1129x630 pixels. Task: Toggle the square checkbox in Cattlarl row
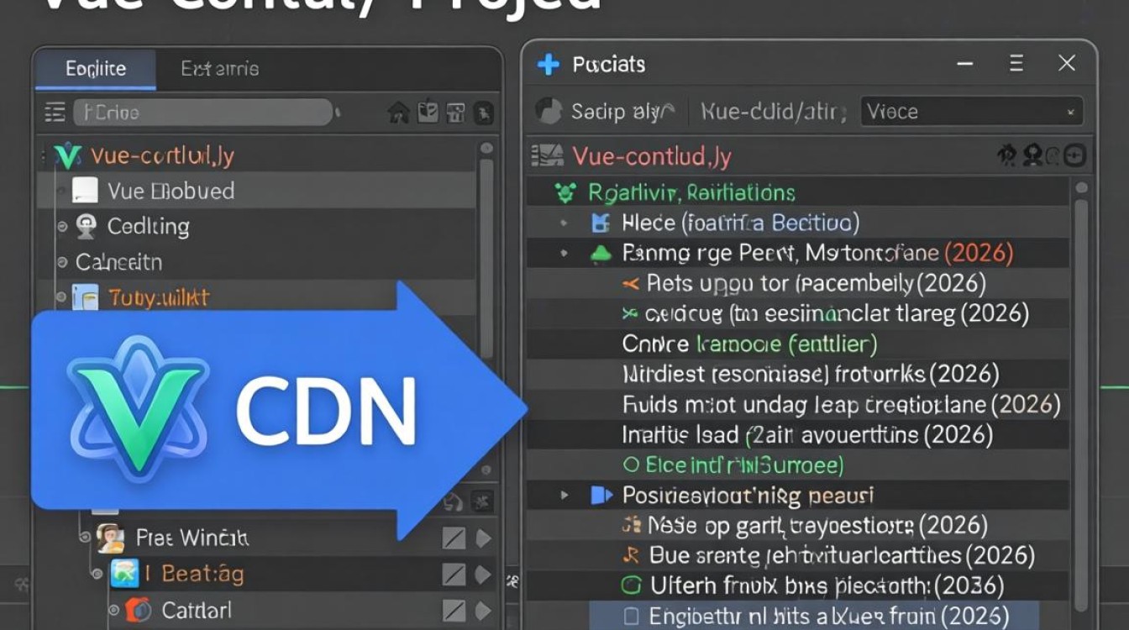tap(454, 610)
